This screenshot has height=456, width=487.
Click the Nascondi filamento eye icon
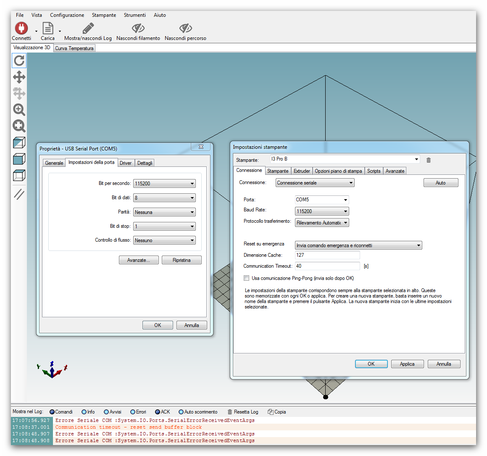pyautogui.click(x=138, y=28)
